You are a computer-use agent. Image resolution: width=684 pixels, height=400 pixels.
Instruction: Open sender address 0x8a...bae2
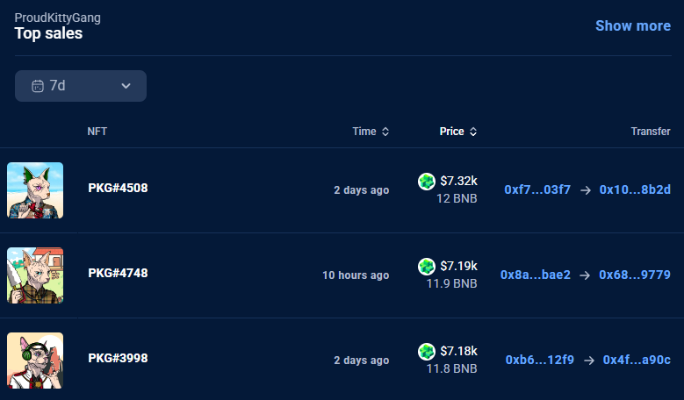point(536,275)
